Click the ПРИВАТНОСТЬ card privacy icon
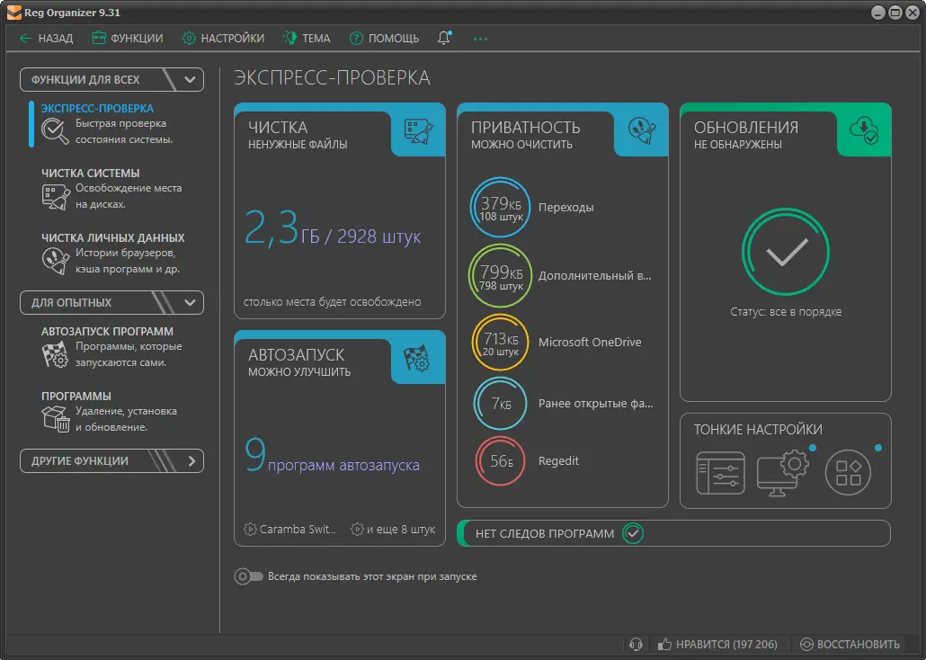 [641, 130]
